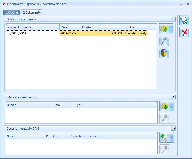Select the FS/0003/2014 document row

[32, 33]
